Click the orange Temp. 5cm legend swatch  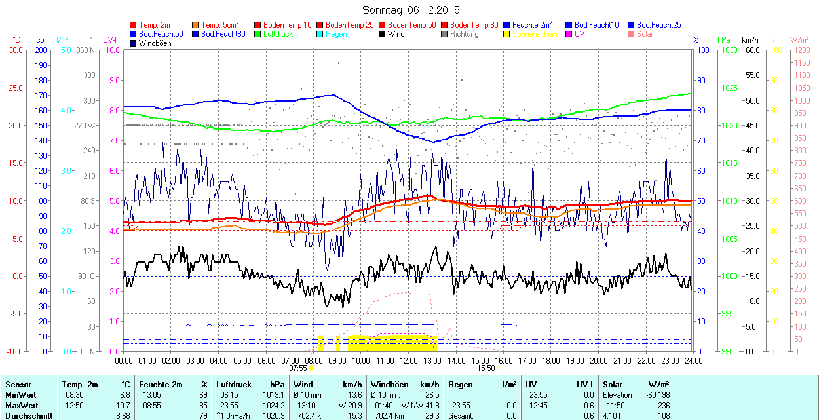click(x=196, y=25)
